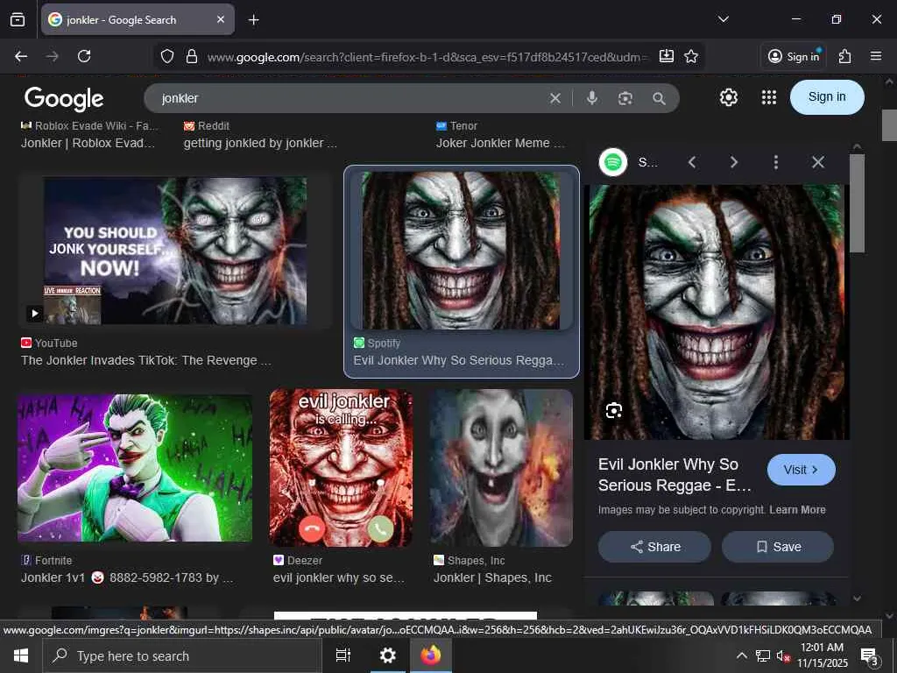Image resolution: width=897 pixels, height=673 pixels.
Task: Save this image to collections
Action: [x=778, y=547]
